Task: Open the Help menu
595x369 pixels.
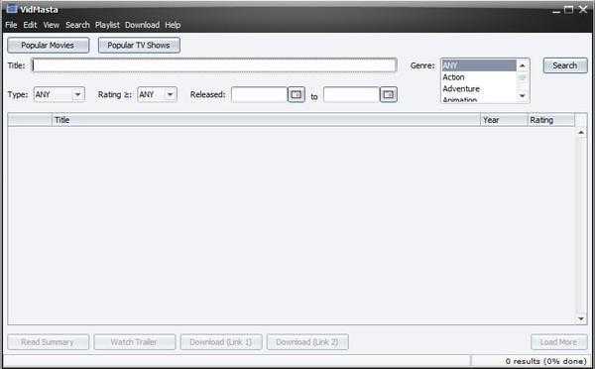Action: (173, 25)
